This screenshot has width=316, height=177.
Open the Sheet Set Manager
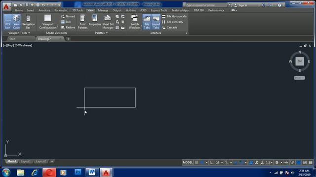coord(108,22)
